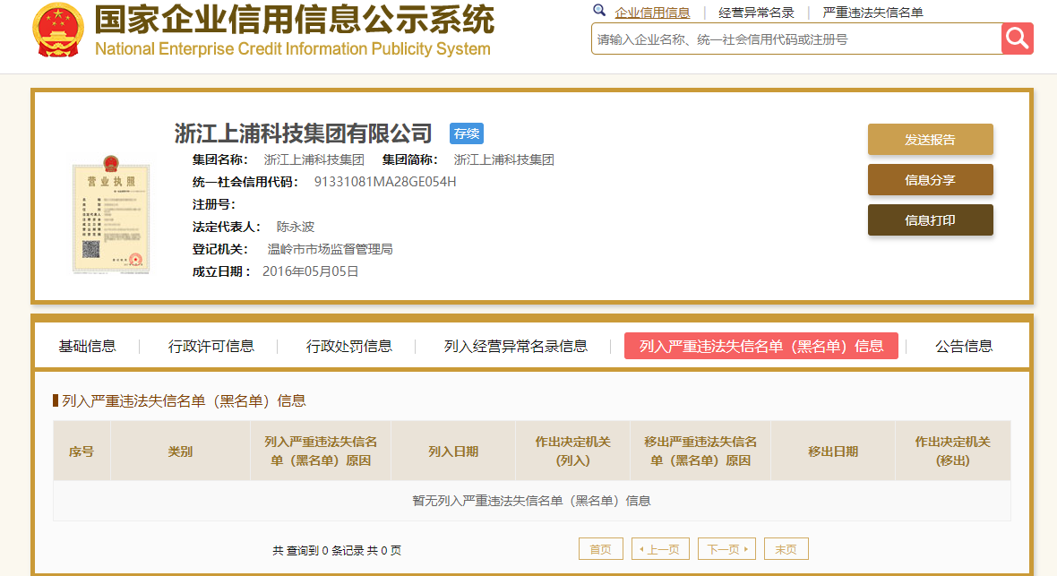Click 作出决定机关 (列入) column header
Image resolution: width=1057 pixels, height=576 pixels.
pyautogui.click(x=573, y=451)
